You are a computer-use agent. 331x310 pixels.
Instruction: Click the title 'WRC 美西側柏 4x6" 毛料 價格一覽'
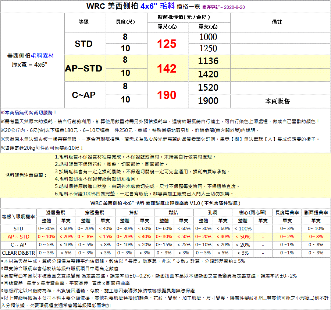(143, 6)
